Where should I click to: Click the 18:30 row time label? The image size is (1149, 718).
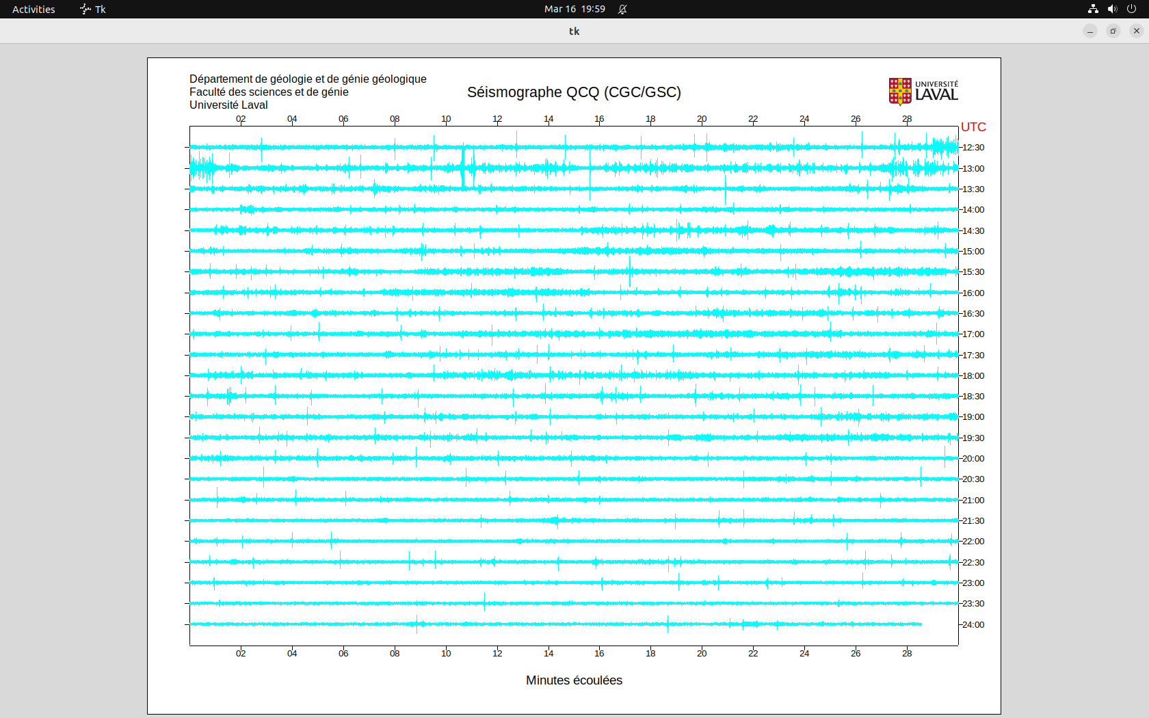[973, 396]
